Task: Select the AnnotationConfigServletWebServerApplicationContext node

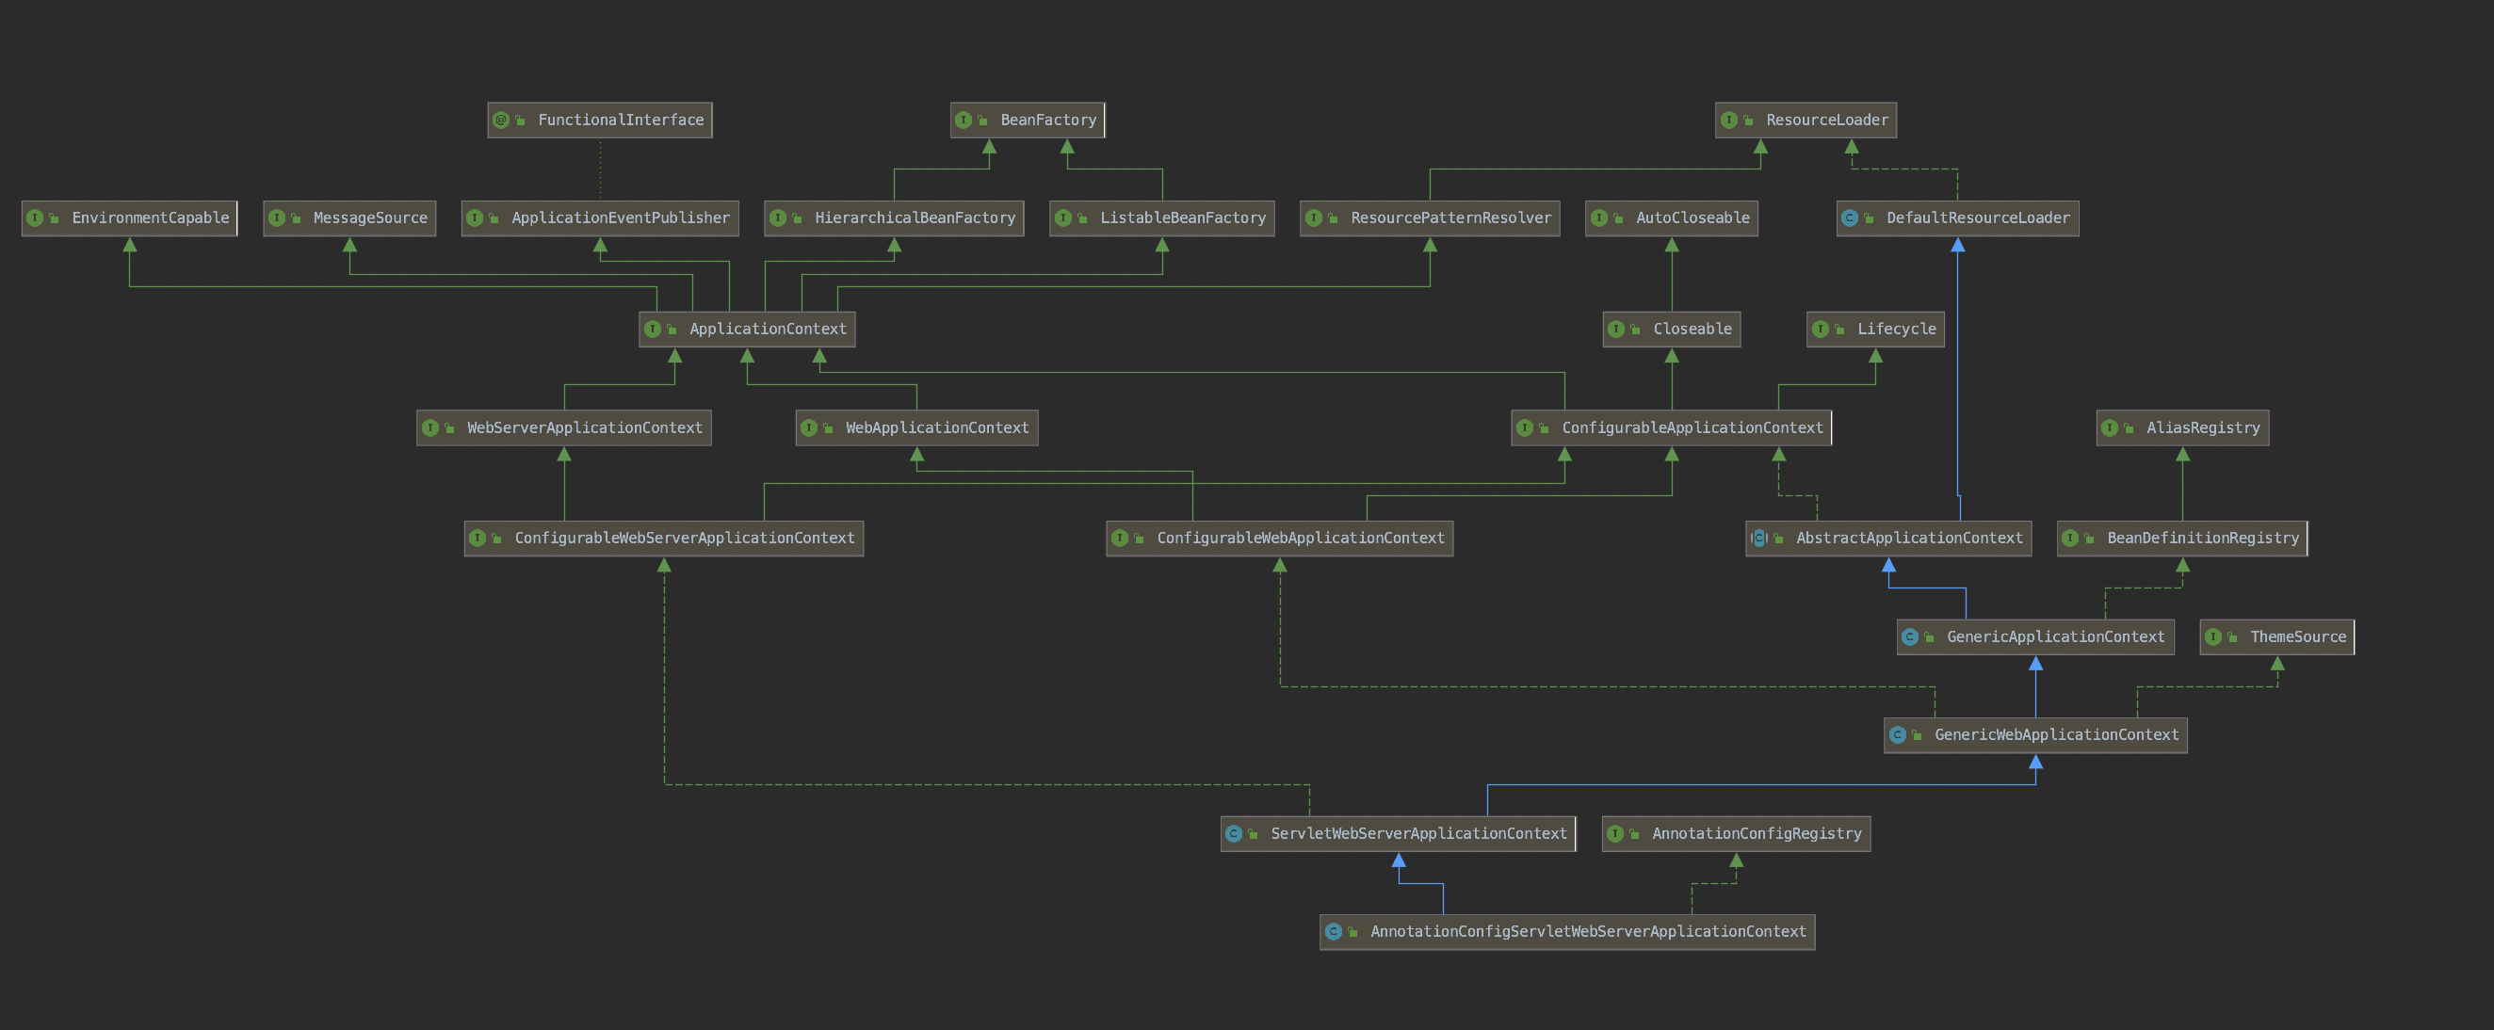Action: (1587, 931)
